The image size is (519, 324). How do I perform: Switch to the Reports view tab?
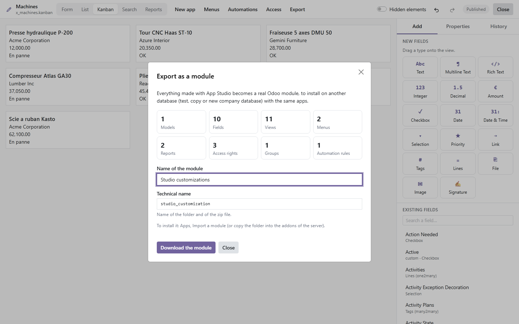[x=154, y=9]
